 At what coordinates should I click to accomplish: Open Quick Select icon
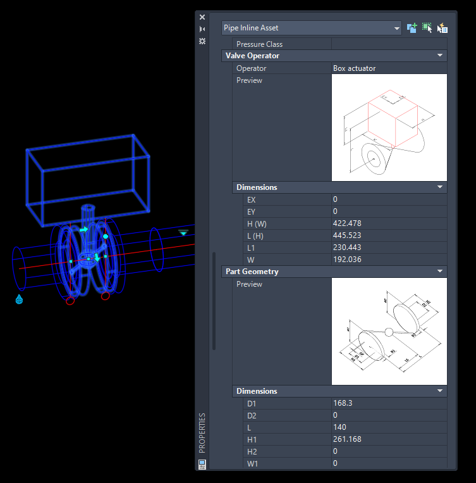442,28
